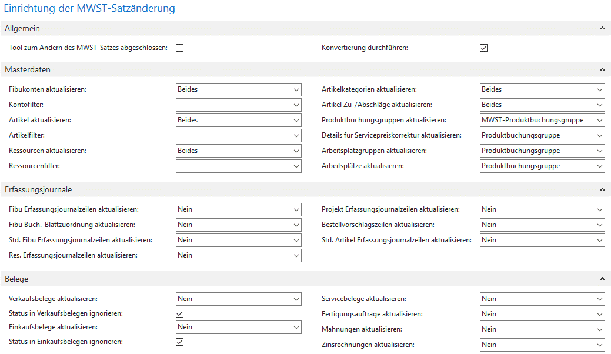
Task: Click the Erfassungsjournale section heading
Action: click(x=38, y=190)
